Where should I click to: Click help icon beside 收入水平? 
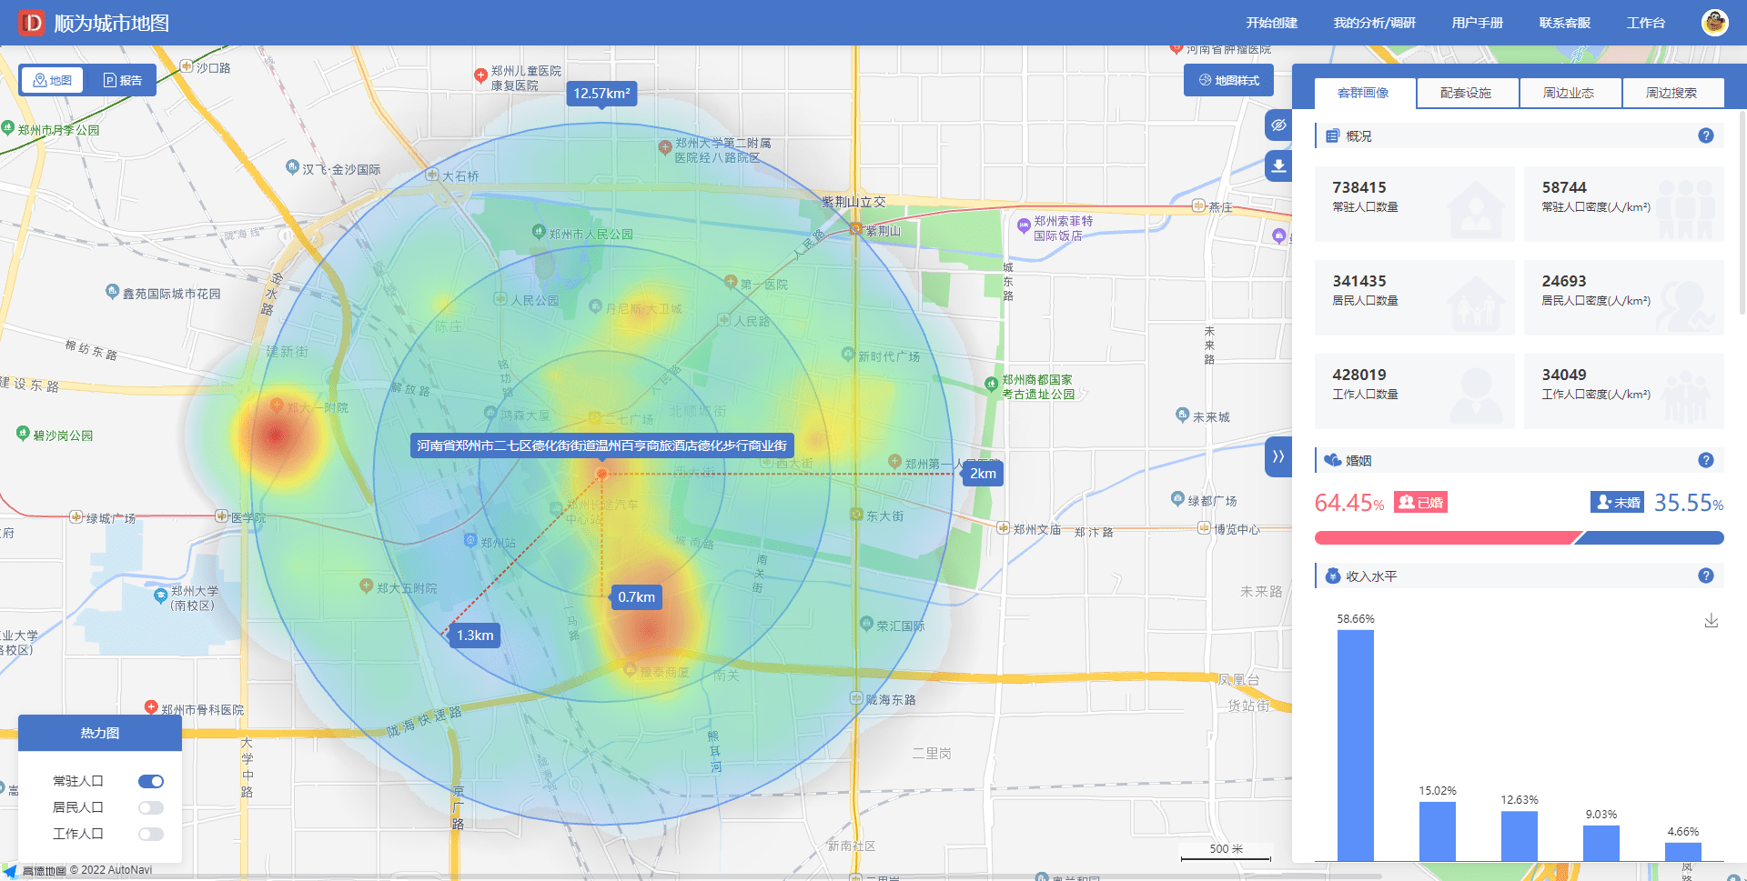[1705, 576]
